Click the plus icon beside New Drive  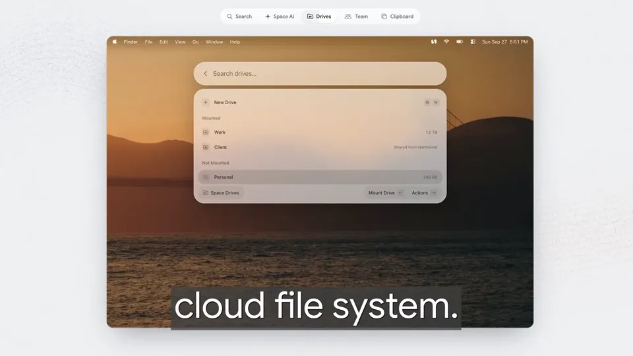coord(206,103)
